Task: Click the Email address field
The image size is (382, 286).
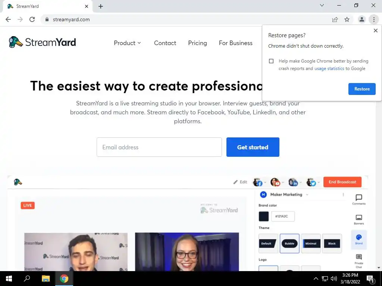Action: (x=159, y=147)
